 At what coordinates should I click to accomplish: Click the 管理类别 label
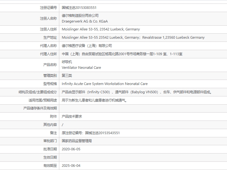[x=50, y=75]
